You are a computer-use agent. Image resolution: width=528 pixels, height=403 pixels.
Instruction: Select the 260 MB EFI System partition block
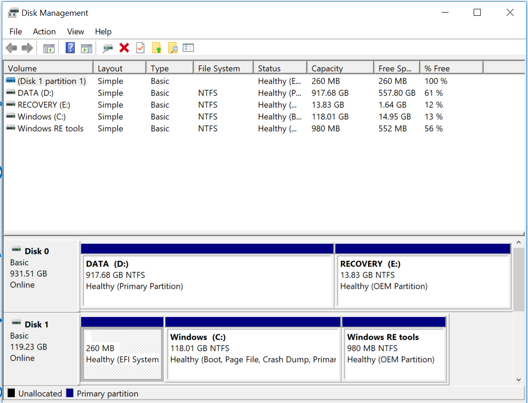pos(122,353)
